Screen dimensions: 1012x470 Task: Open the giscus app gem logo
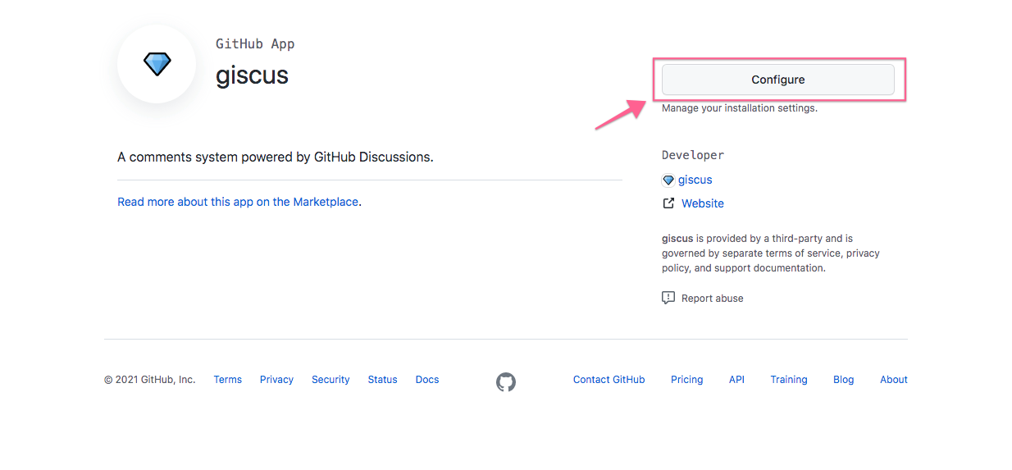click(x=157, y=64)
